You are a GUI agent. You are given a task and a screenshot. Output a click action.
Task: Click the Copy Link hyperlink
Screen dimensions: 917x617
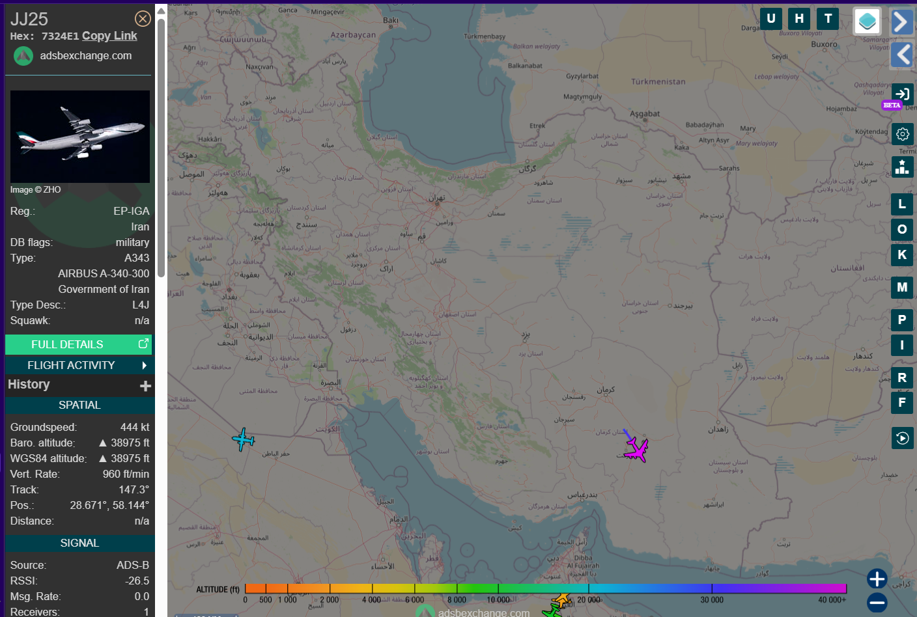109,36
